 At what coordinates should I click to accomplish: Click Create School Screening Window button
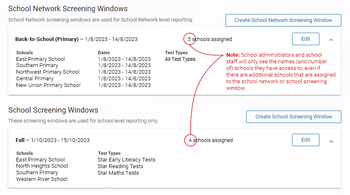pyautogui.click(x=293, y=117)
